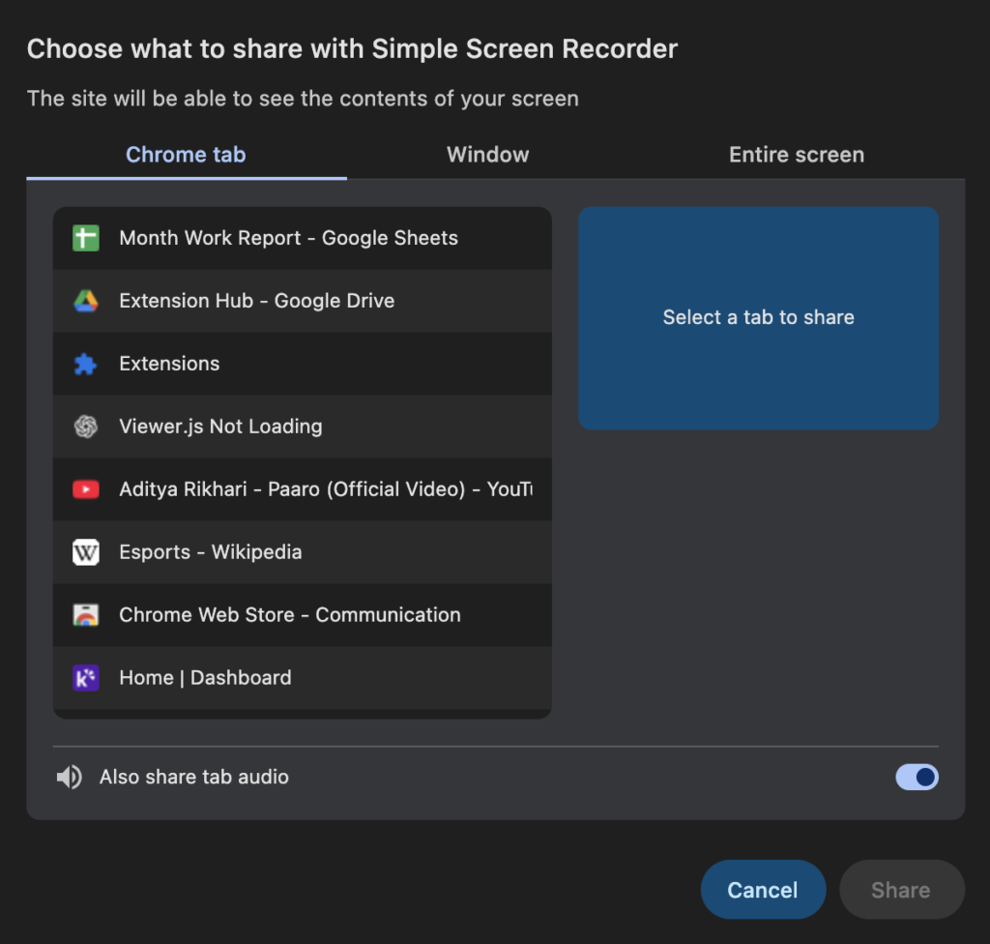Click the speaker icon next to tab audio
Viewport: 990px width, 944px height.
[69, 777]
